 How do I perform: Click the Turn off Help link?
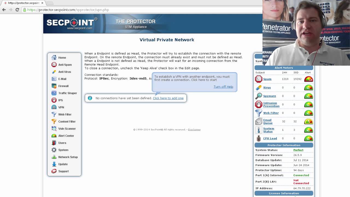click(x=223, y=87)
